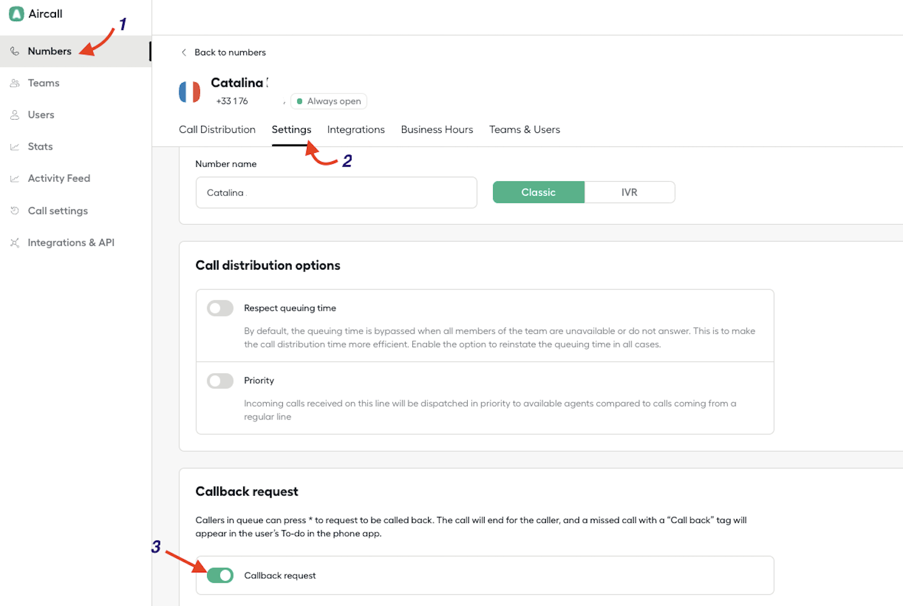Open the Call Distribution tab
This screenshot has height=606, width=903.
point(217,129)
